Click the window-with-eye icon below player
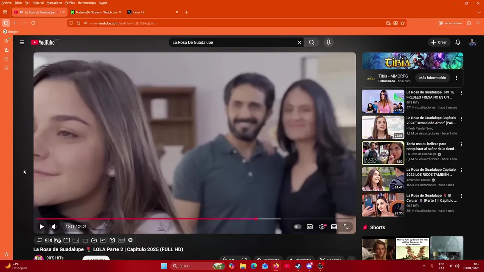 point(57,240)
